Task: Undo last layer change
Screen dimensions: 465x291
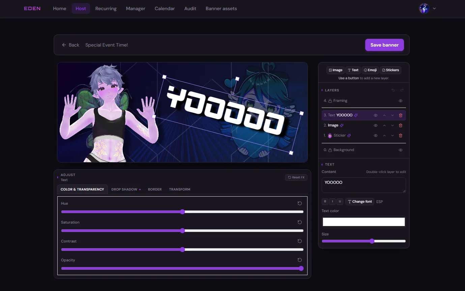Action: point(393,90)
